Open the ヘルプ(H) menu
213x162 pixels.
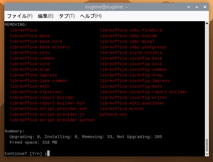pyautogui.click(x=91, y=16)
